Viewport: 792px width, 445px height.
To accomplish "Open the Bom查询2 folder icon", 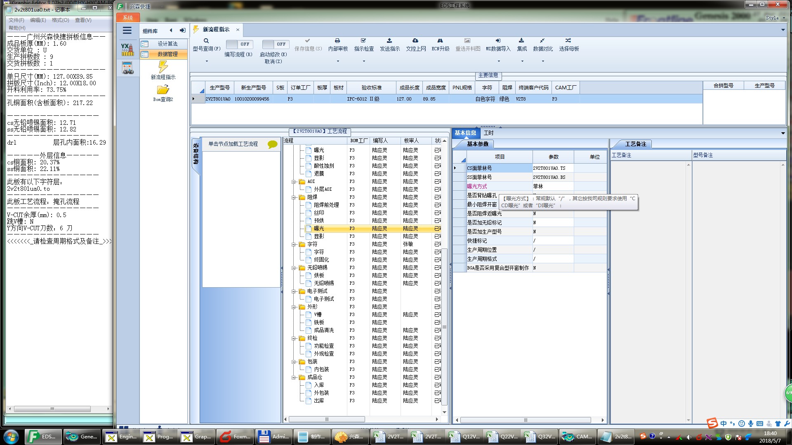I will 163,90.
